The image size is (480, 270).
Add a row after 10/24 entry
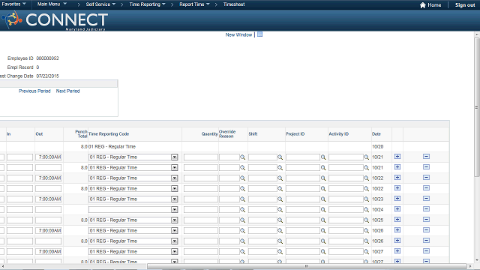tap(397, 209)
